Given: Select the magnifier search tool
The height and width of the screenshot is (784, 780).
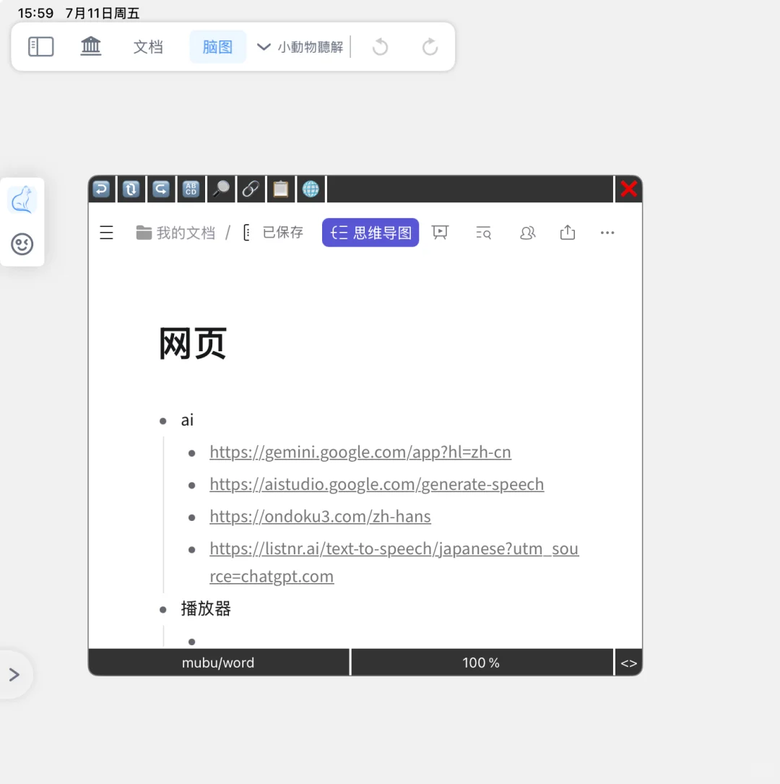Looking at the screenshot, I should coord(220,189).
